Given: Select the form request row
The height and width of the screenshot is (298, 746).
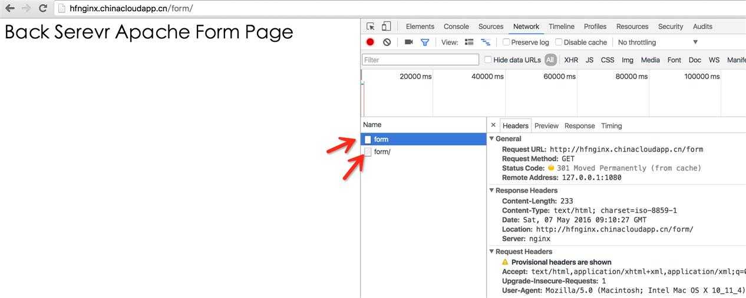Looking at the screenshot, I should 423,139.
